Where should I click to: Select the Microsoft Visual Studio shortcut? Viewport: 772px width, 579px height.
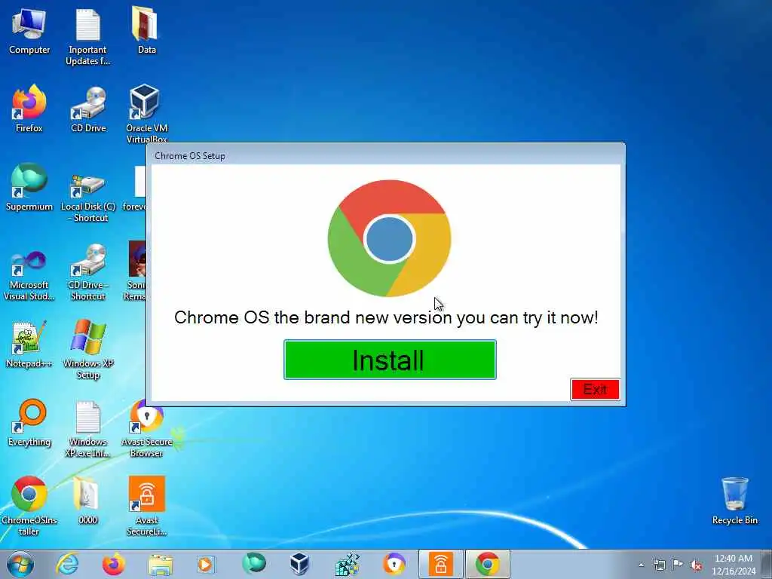(29, 274)
